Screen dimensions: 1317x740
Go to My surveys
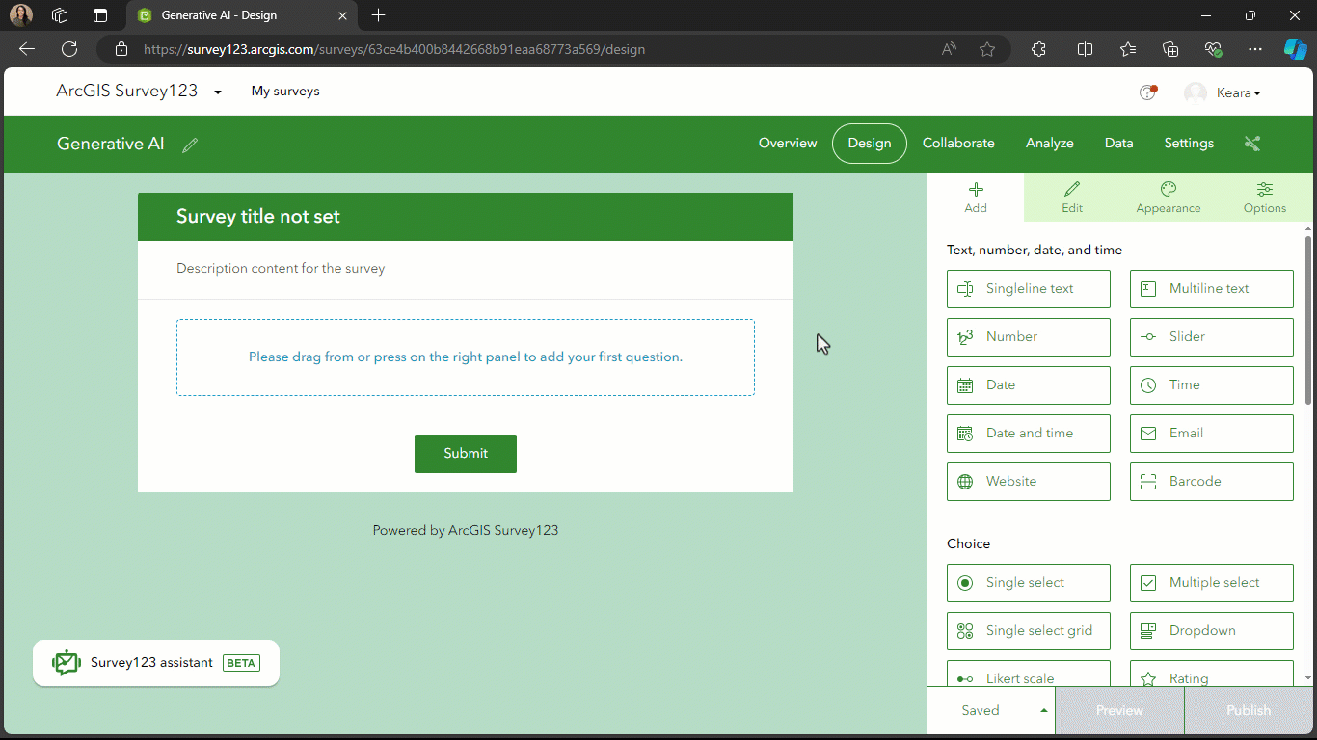point(284,91)
